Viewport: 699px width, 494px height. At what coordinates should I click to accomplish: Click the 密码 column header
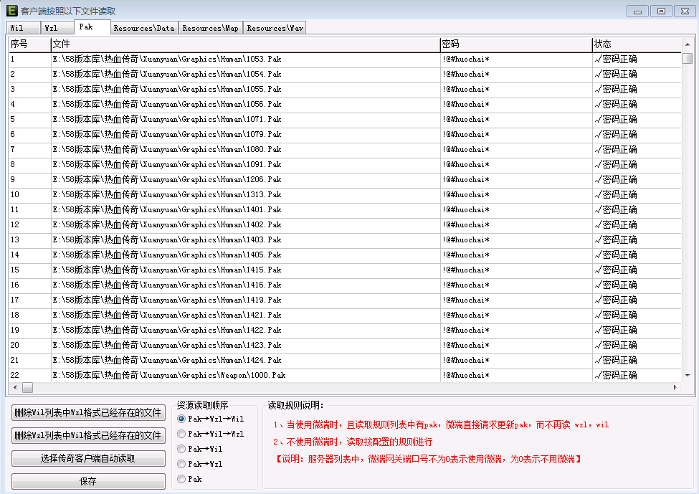[517, 44]
